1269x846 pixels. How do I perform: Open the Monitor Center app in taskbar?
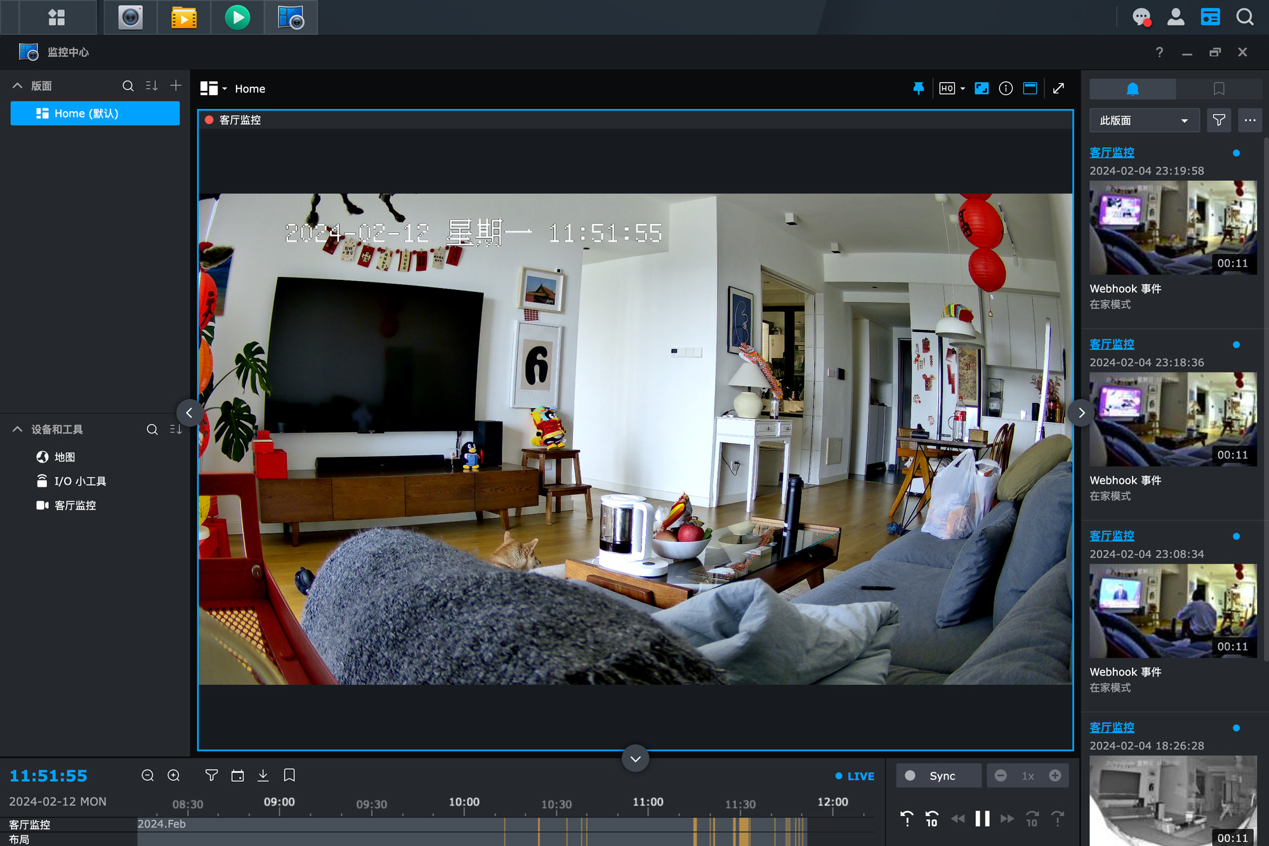[x=291, y=17]
